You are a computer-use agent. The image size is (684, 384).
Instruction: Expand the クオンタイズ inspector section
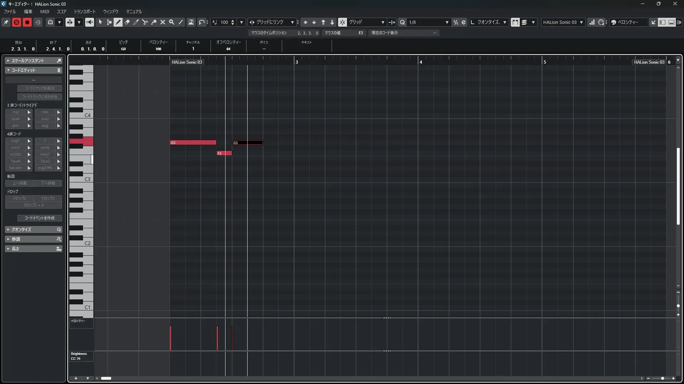[x=21, y=230]
